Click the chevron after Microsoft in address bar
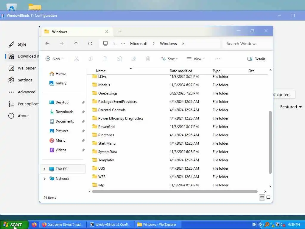Viewport: 305px width, 229px height. [x=154, y=44]
